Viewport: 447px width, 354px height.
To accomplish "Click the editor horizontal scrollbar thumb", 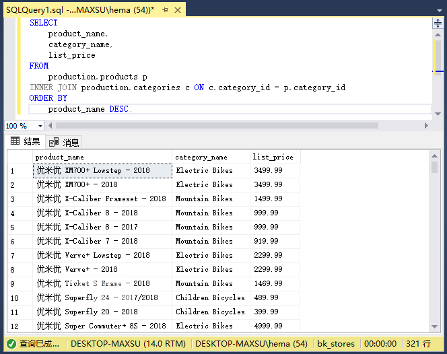I will point(217,125).
